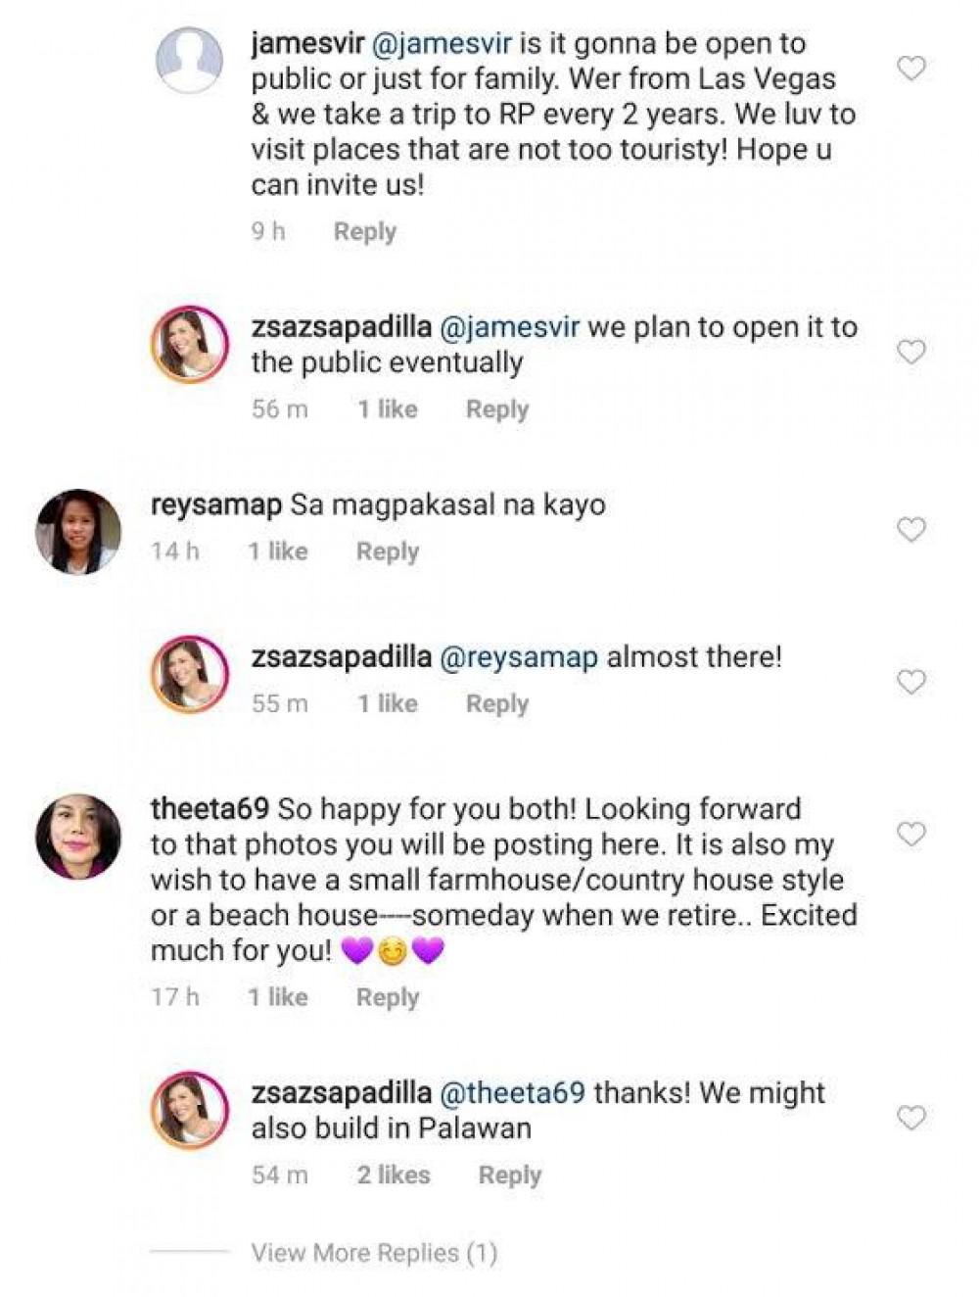Reply to zsazsapadilla's Palawan comment
The width and height of the screenshot is (979, 1297).
(x=509, y=1175)
